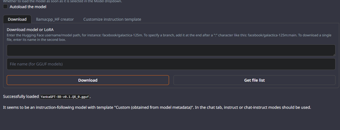Viewport: 340px width, 130px height.
Task: Click the Hugging Face path help description
Action: tap(169, 37)
